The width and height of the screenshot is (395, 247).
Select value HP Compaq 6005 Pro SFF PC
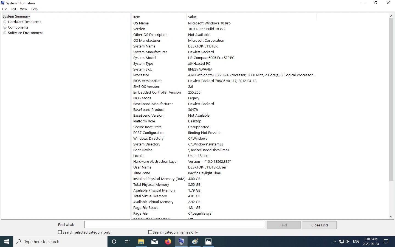[x=211, y=58]
